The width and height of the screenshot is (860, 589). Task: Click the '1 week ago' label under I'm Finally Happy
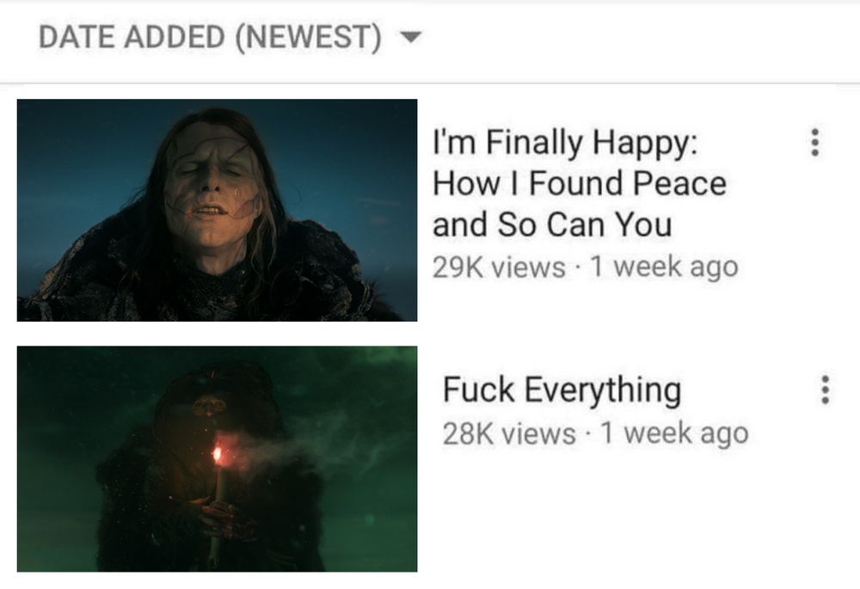tap(664, 267)
